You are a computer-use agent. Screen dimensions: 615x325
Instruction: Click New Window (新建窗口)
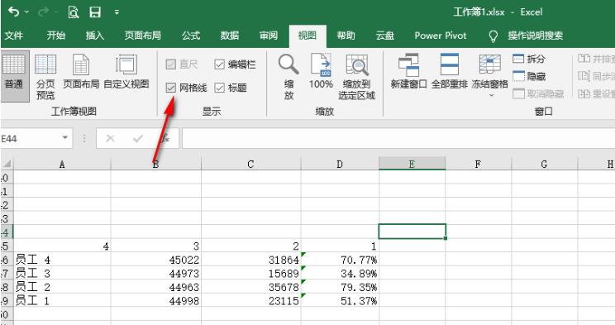(408, 71)
